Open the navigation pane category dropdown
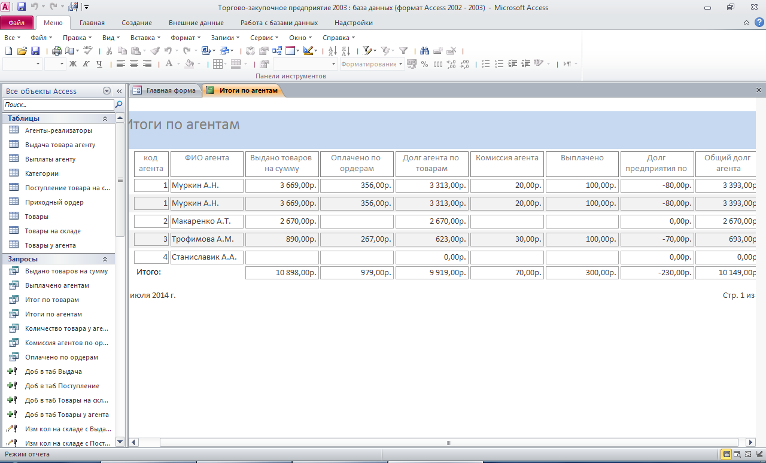This screenshot has height=463, width=766. click(x=107, y=91)
